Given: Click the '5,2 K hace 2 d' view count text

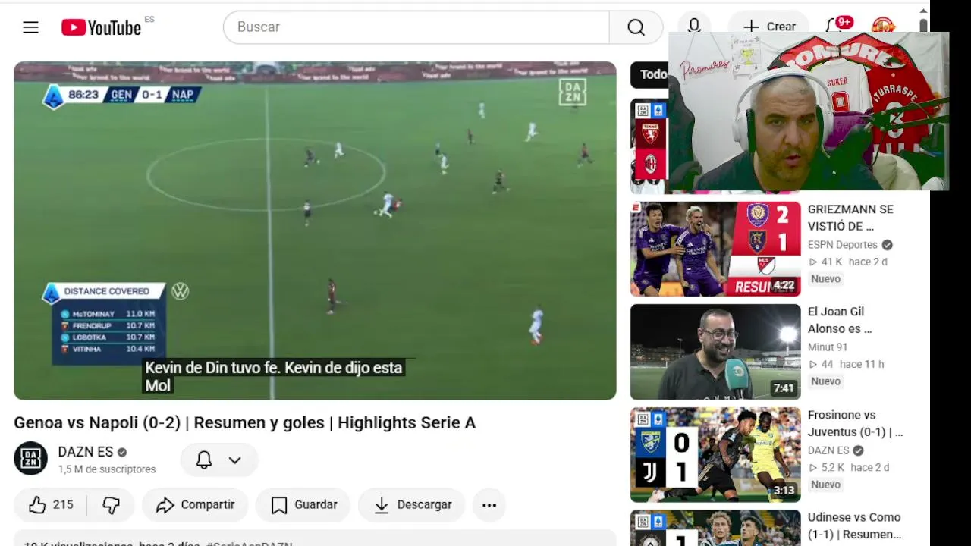Looking at the screenshot, I should (849, 468).
